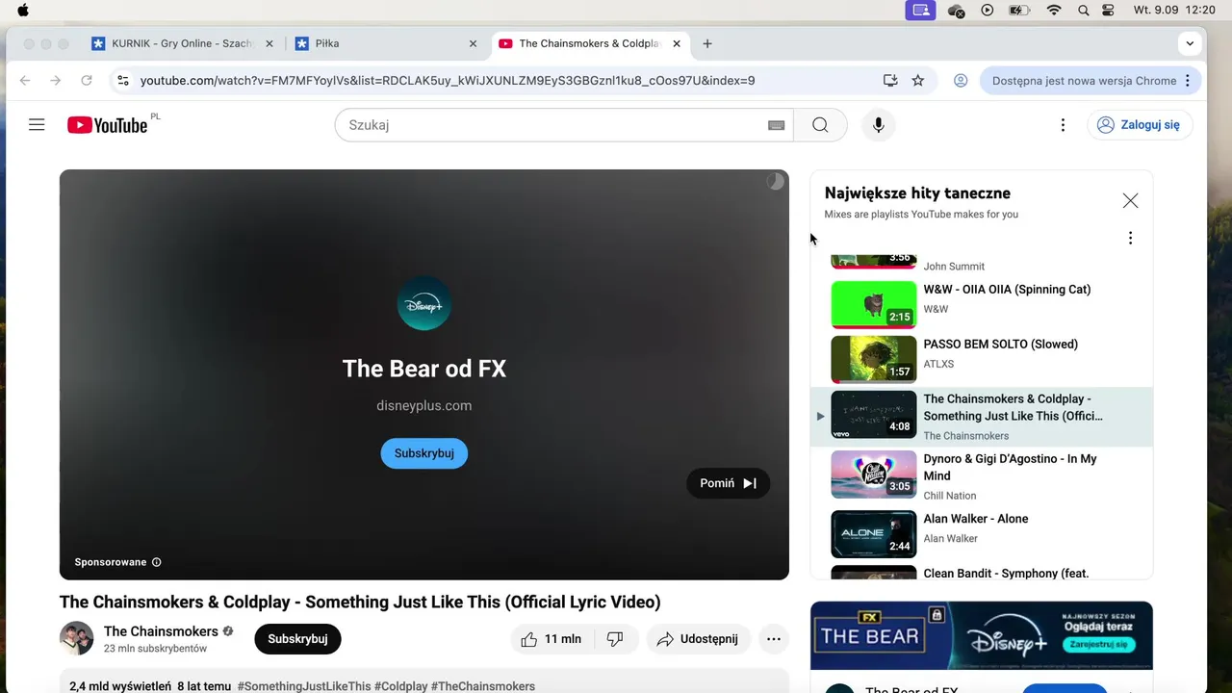Viewport: 1232px width, 693px height.
Task: Open a new browser tab
Action: [707, 43]
